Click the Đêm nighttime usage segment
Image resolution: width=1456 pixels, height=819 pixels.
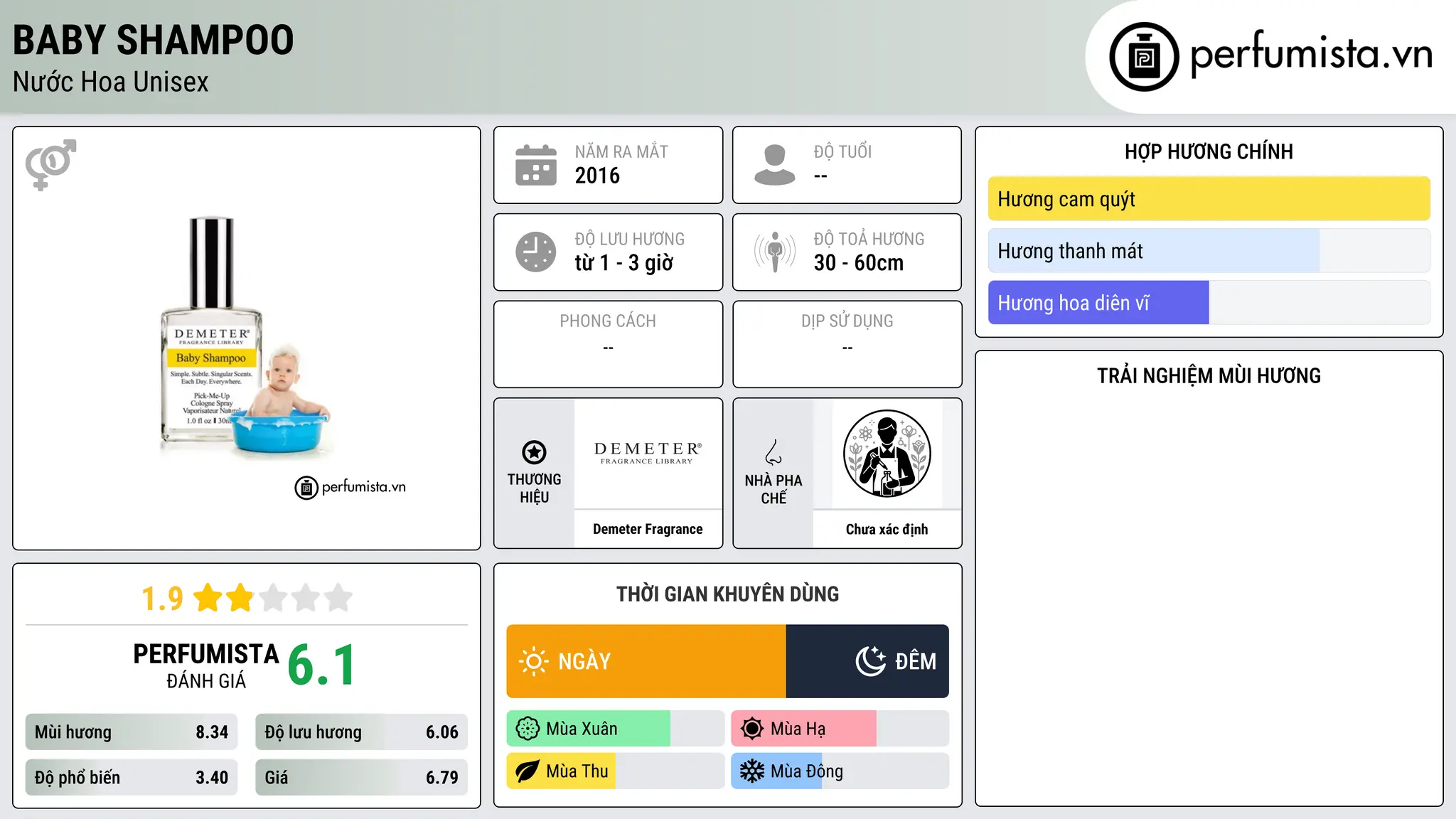pos(867,661)
